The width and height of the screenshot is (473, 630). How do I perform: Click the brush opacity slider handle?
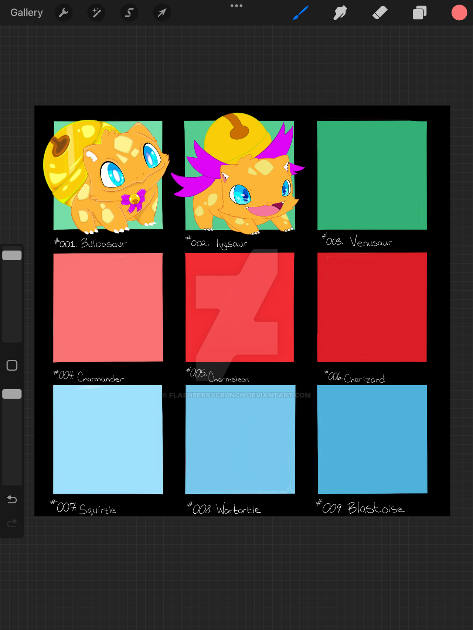[12, 394]
